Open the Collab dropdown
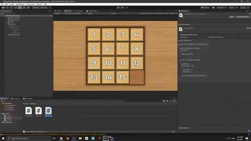251x141 pixels. 205,7
